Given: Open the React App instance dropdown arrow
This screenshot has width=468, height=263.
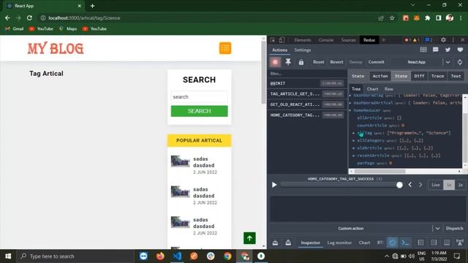Looking at the screenshot, I should (448, 62).
